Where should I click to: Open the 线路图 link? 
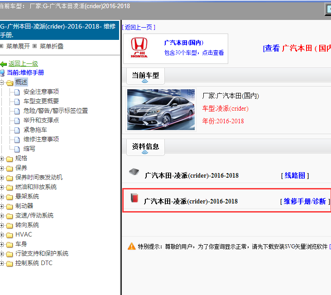point(295,175)
